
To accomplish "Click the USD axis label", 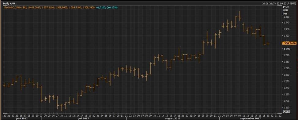I will (285, 10).
